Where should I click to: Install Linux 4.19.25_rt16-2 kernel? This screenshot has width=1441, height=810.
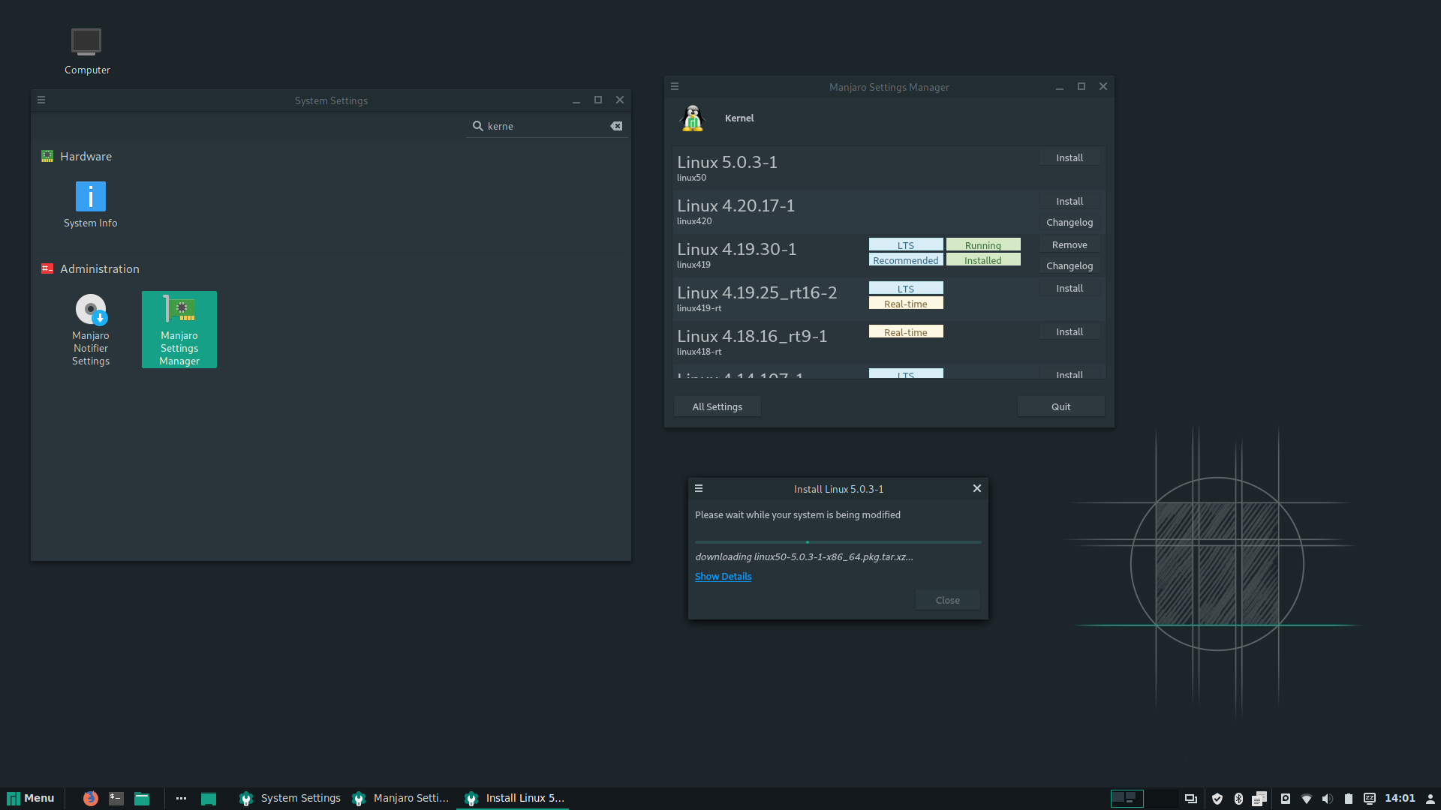[1069, 289]
